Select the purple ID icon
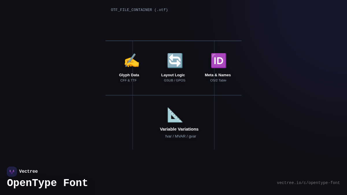 (x=218, y=61)
